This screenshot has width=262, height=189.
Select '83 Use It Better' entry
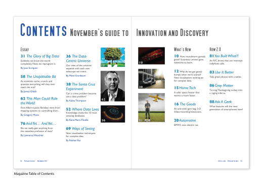[222, 72]
